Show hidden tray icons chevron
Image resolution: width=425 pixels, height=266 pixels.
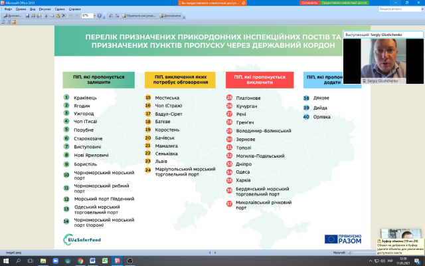click(371, 261)
